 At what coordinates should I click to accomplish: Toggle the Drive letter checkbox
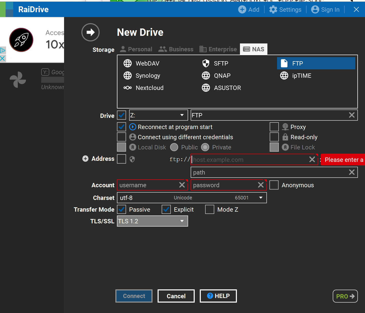(x=121, y=115)
